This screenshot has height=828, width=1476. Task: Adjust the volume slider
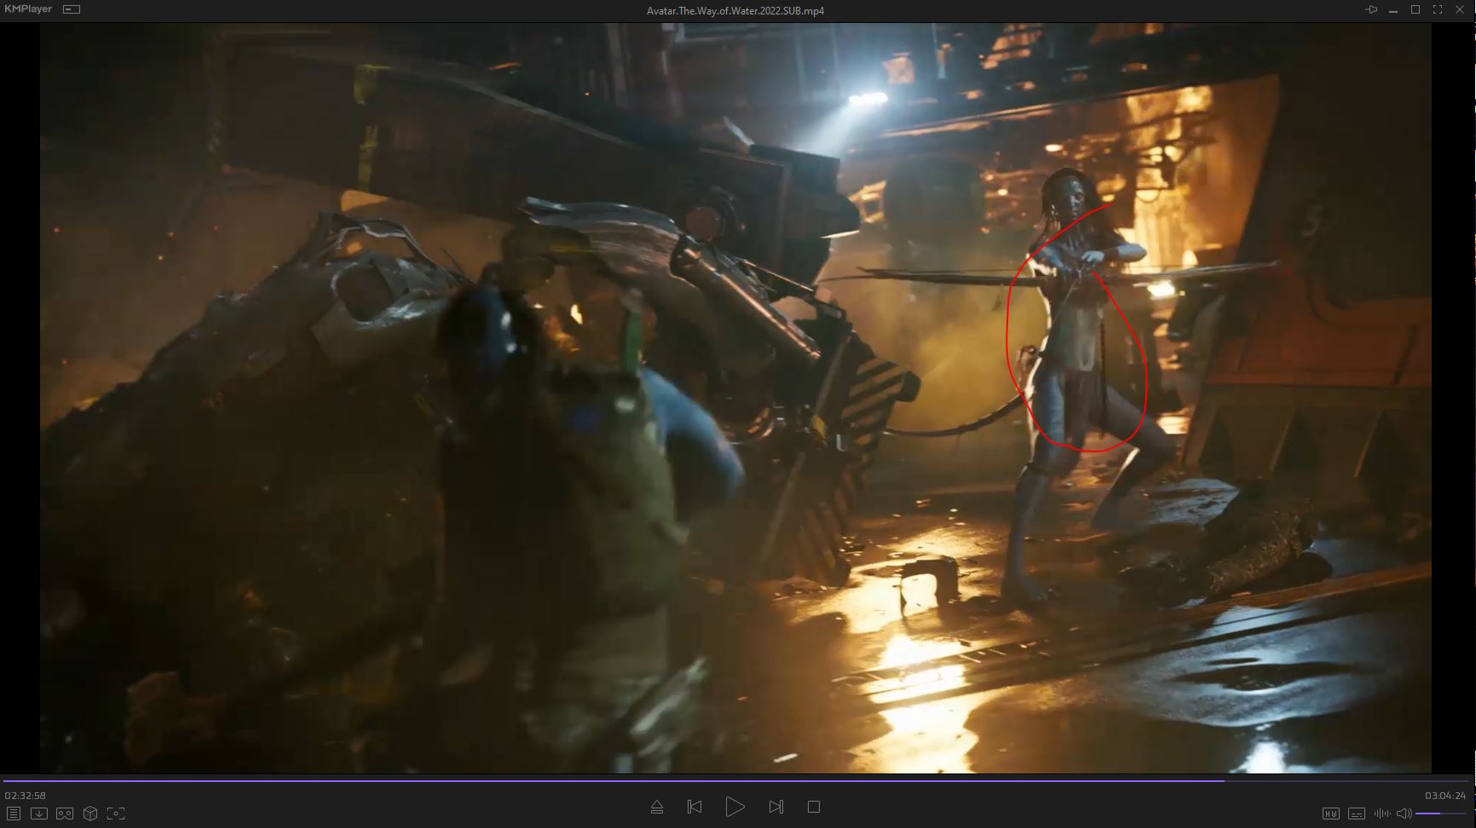(x=1440, y=814)
